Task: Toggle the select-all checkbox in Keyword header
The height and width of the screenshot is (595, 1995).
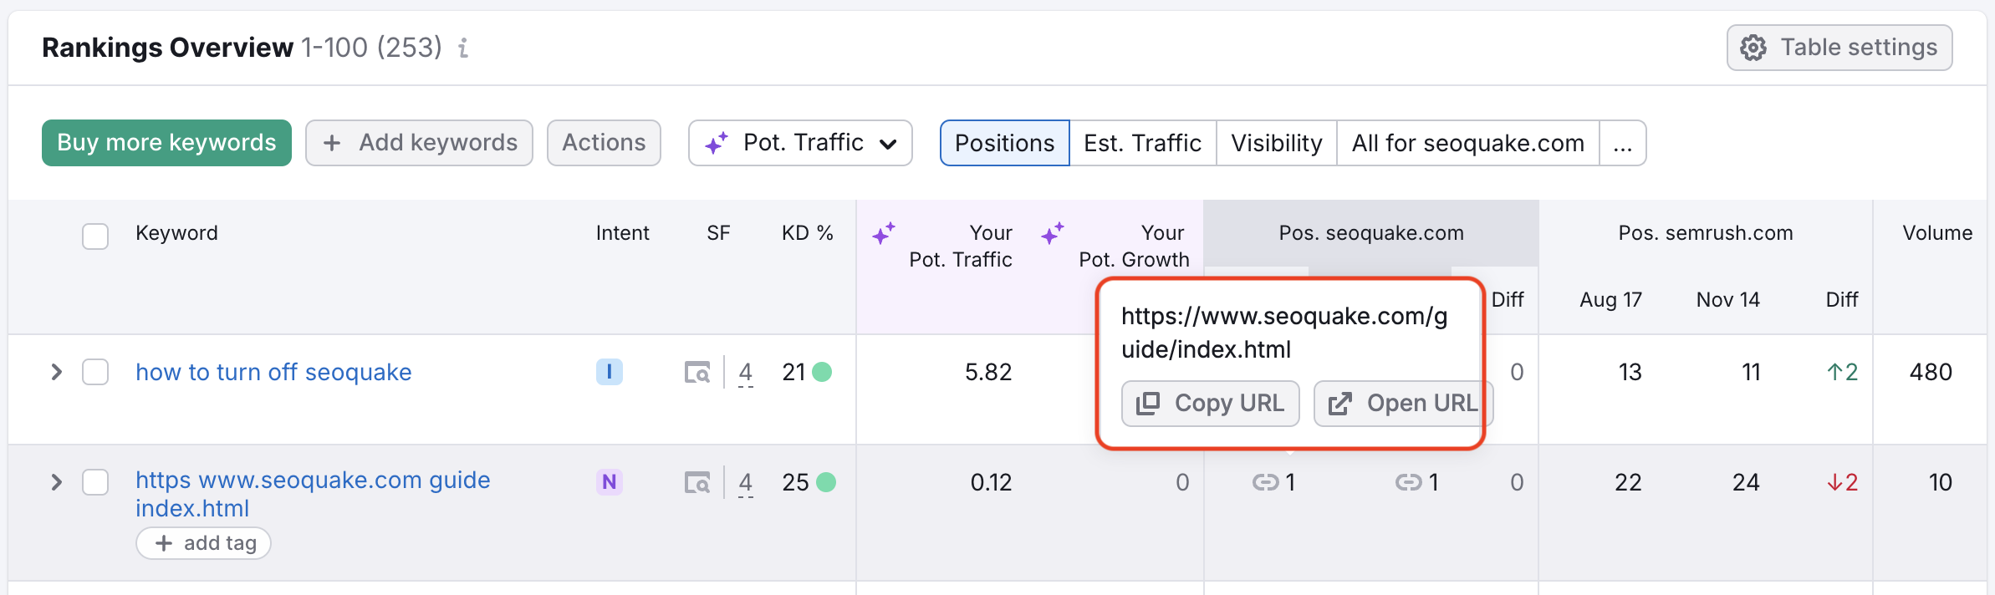Action: pos(95,236)
